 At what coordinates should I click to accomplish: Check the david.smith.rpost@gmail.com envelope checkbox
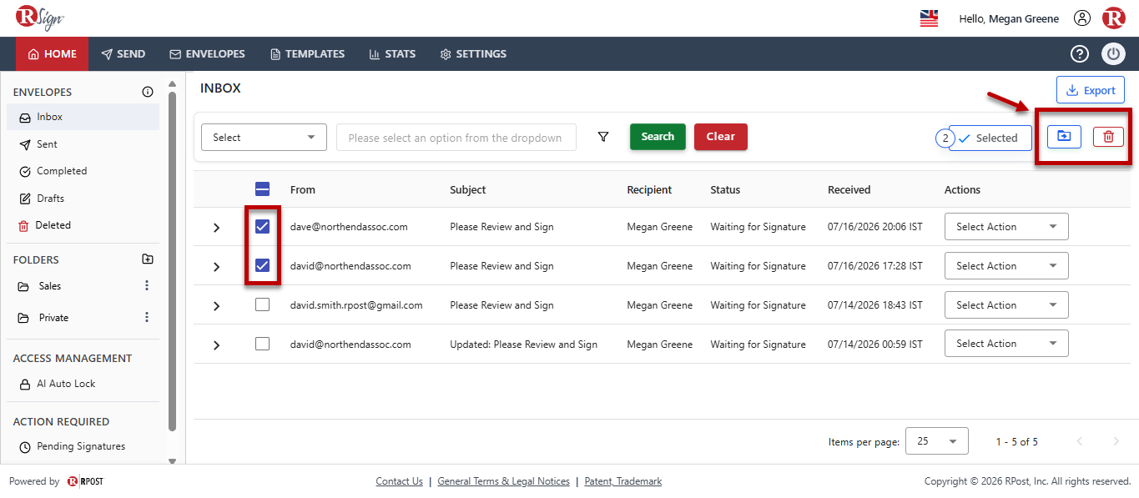pyautogui.click(x=262, y=305)
